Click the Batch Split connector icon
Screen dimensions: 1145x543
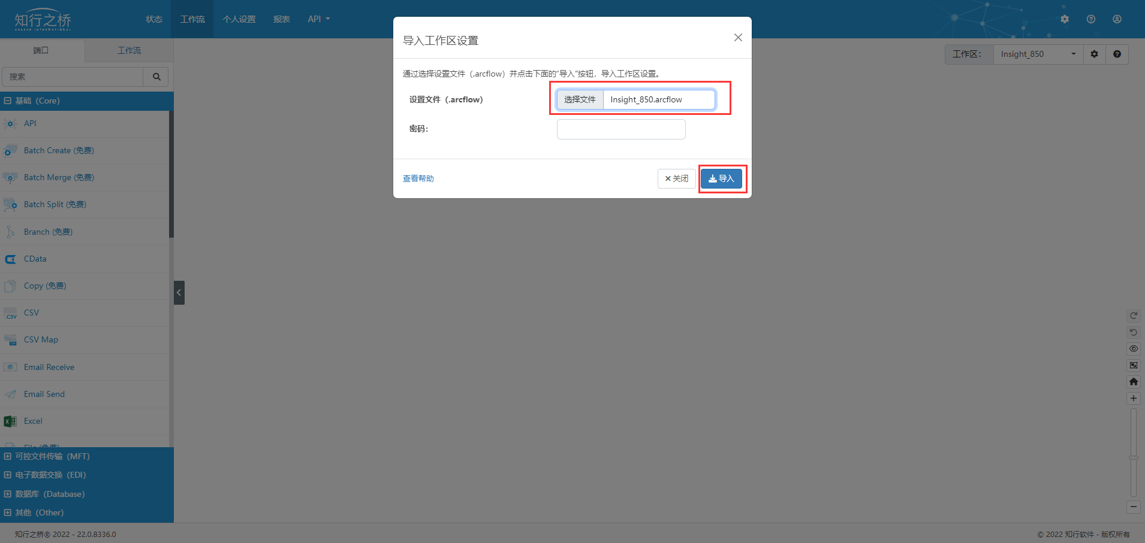[10, 205]
